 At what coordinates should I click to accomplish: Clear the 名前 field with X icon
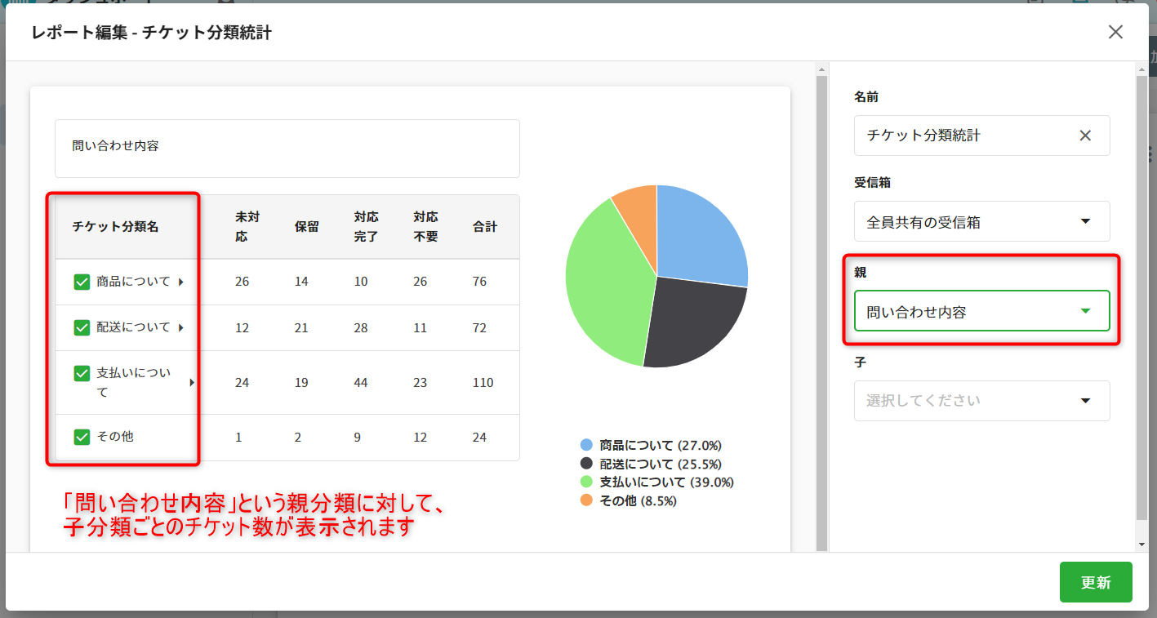tap(1085, 136)
